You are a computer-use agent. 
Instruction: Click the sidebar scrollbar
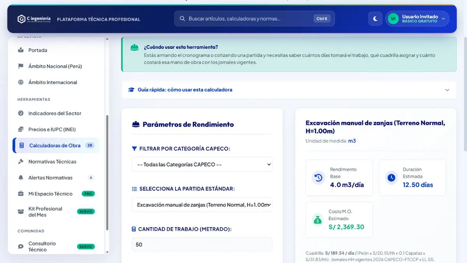coord(107,173)
